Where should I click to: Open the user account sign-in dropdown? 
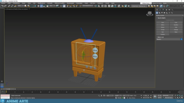(x=146, y=3)
